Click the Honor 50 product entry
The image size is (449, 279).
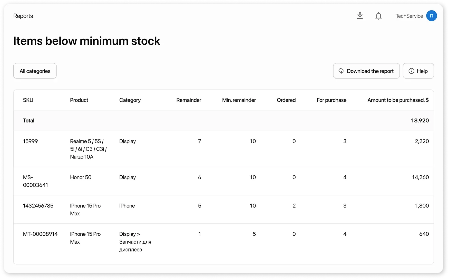(81, 177)
